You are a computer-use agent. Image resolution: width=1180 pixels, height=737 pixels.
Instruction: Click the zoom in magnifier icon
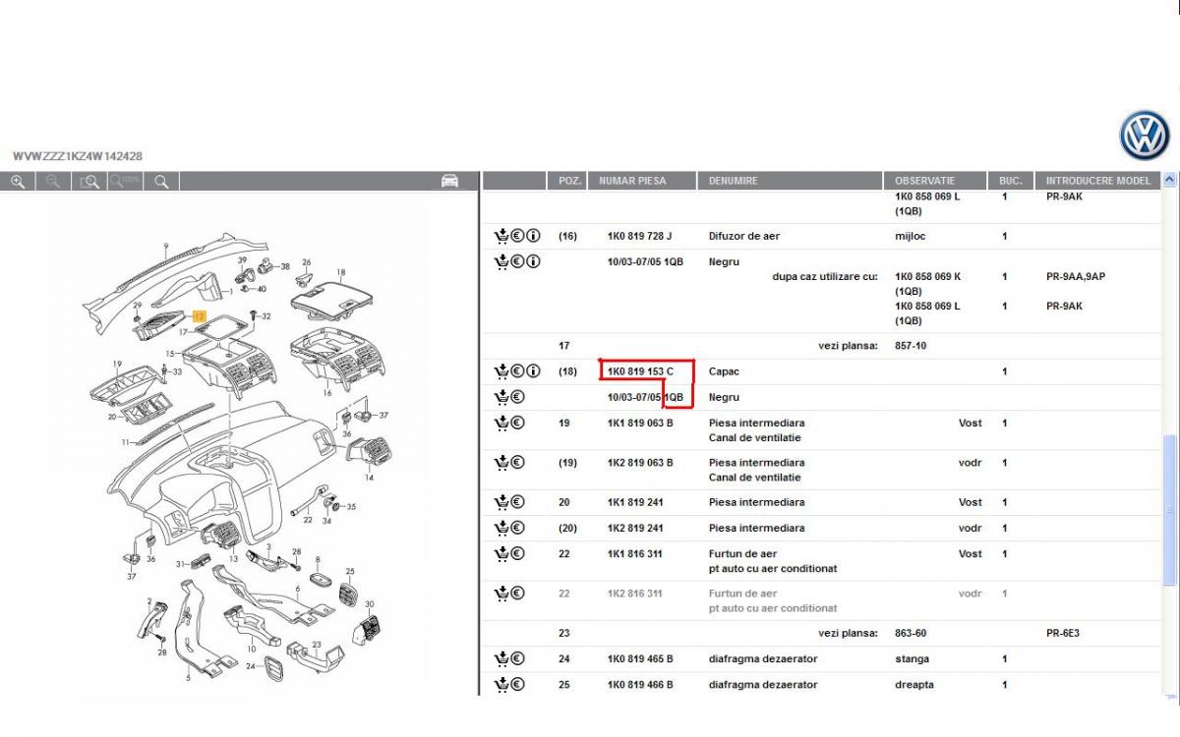click(x=18, y=182)
